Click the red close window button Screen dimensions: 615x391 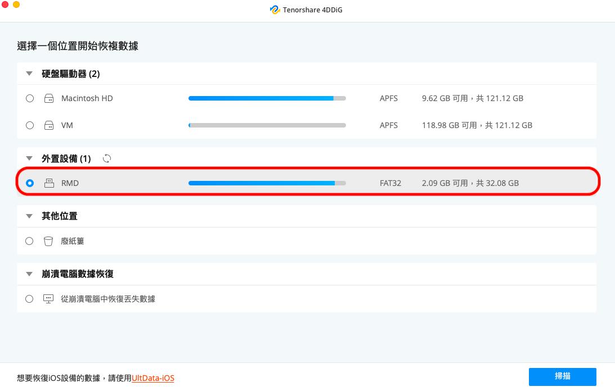click(x=5, y=4)
